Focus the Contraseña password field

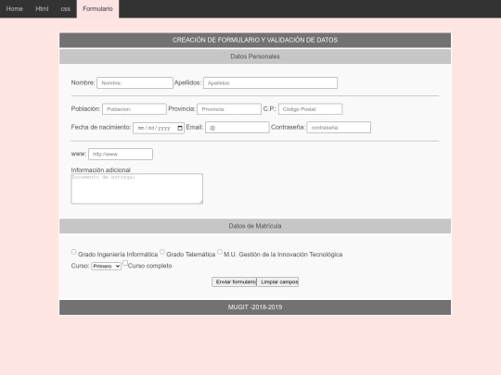[339, 128]
